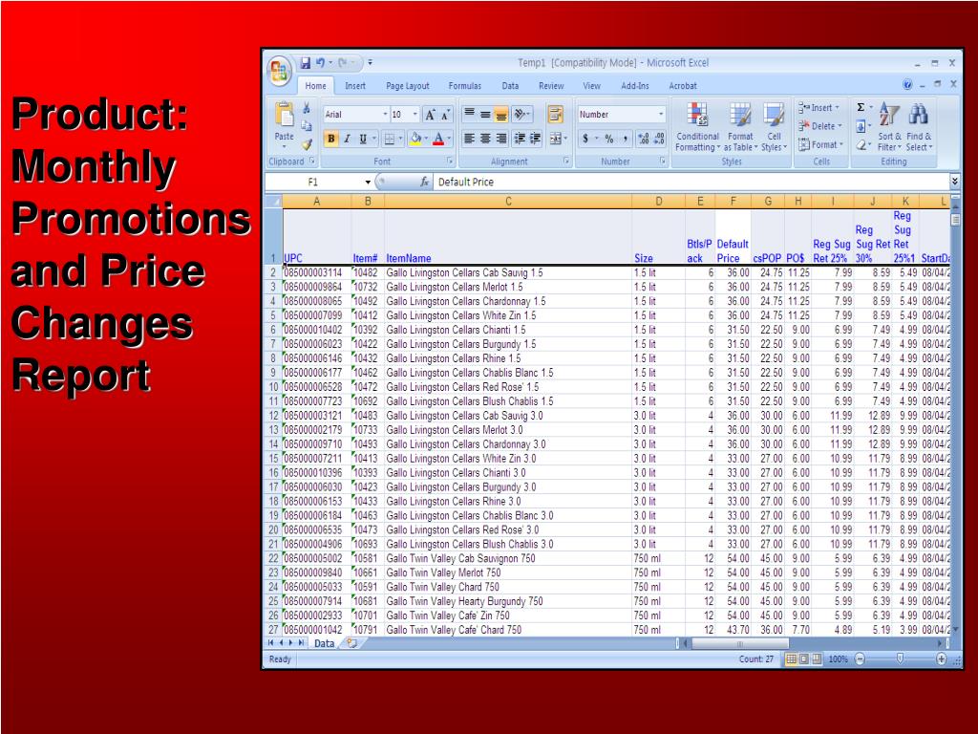Switch to Page Layout tab
Viewport: 978px width, 734px height.
(x=407, y=86)
